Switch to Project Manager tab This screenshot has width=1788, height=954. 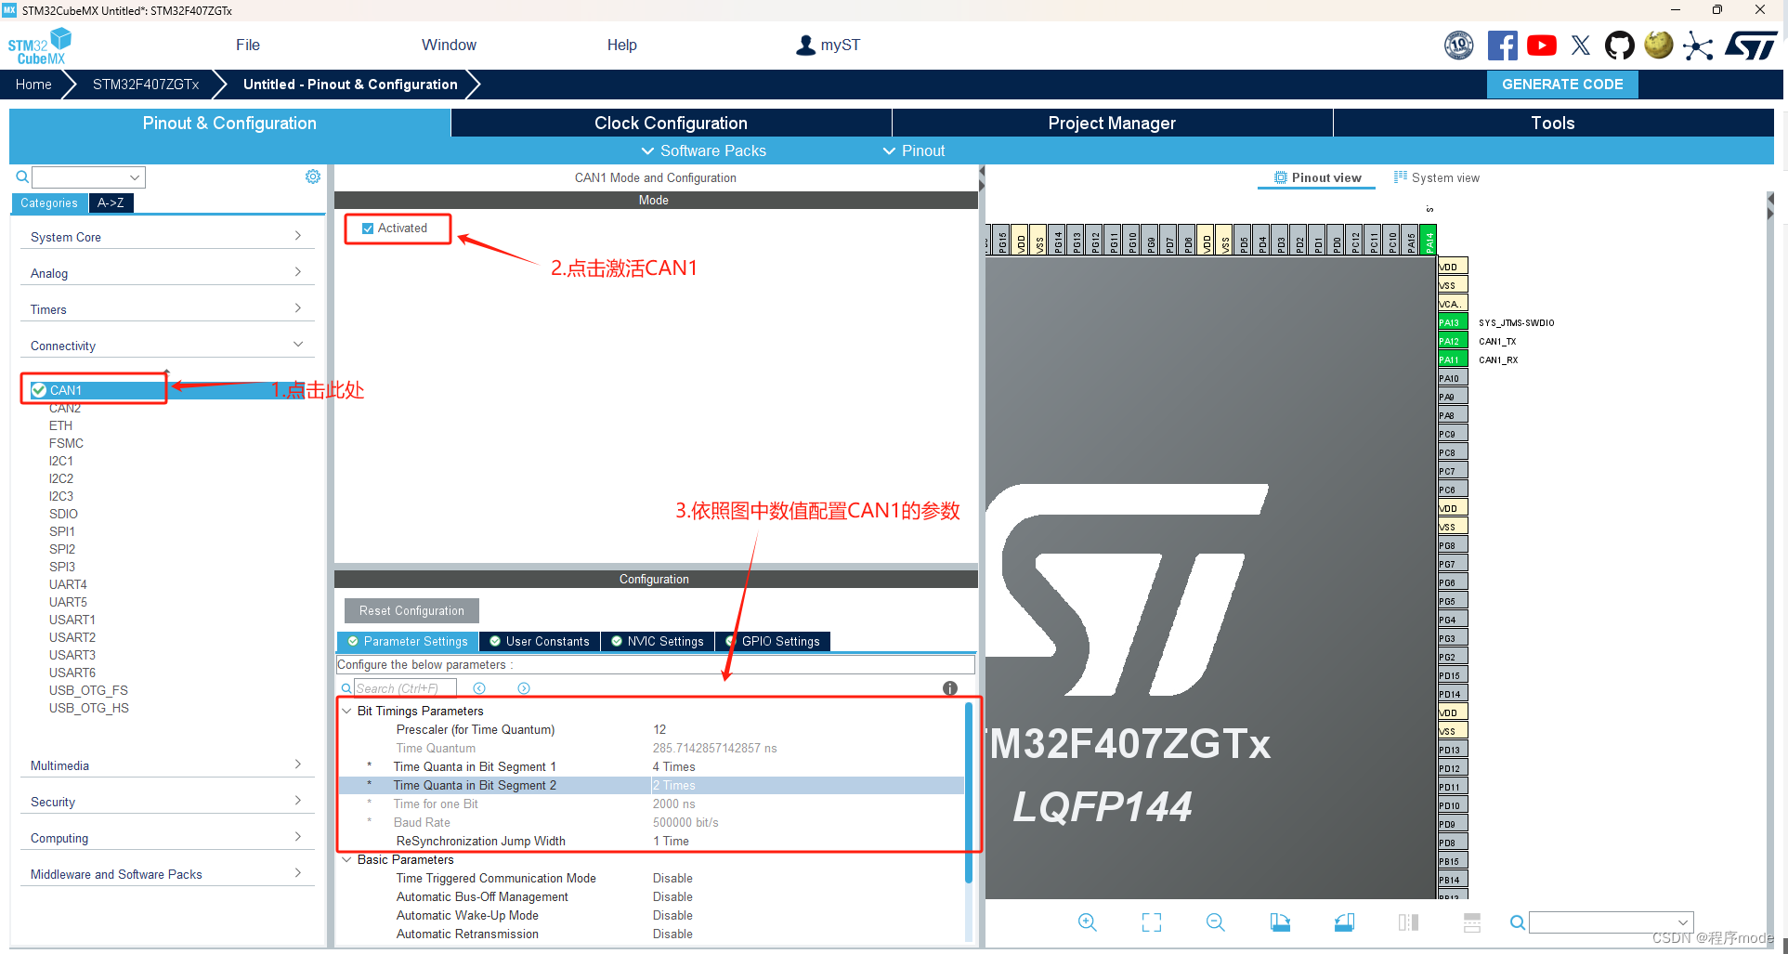pyautogui.click(x=1112, y=123)
